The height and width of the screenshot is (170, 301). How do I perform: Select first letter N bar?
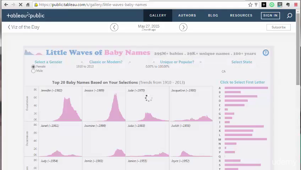click(x=231, y=143)
